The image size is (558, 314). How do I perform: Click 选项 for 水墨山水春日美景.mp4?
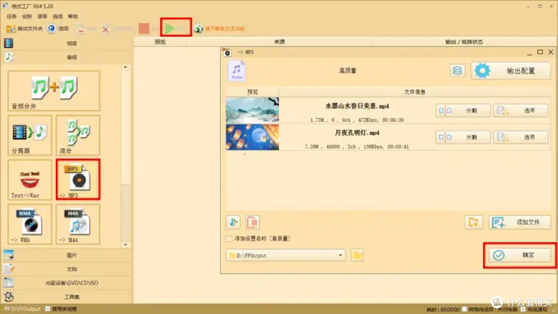(x=521, y=110)
